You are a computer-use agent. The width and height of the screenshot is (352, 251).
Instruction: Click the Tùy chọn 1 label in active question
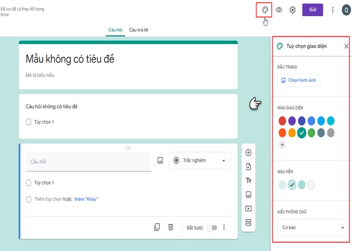click(44, 182)
